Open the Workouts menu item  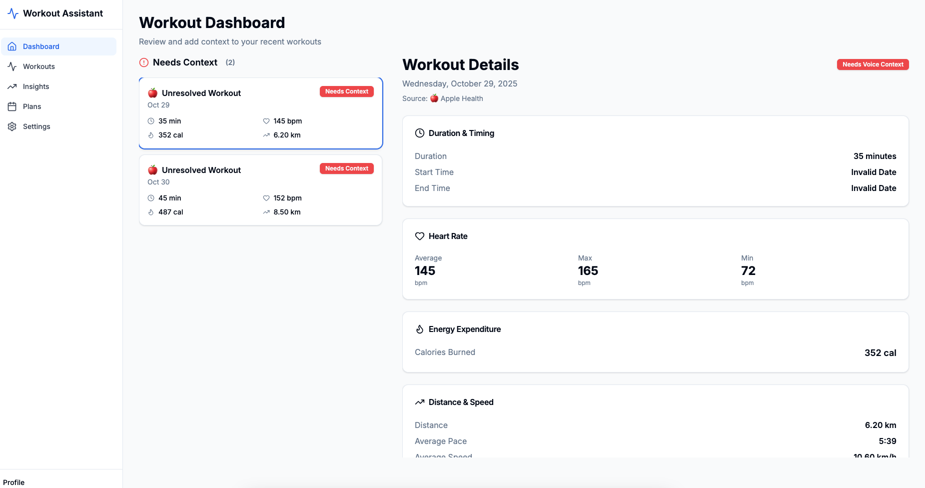coord(39,66)
